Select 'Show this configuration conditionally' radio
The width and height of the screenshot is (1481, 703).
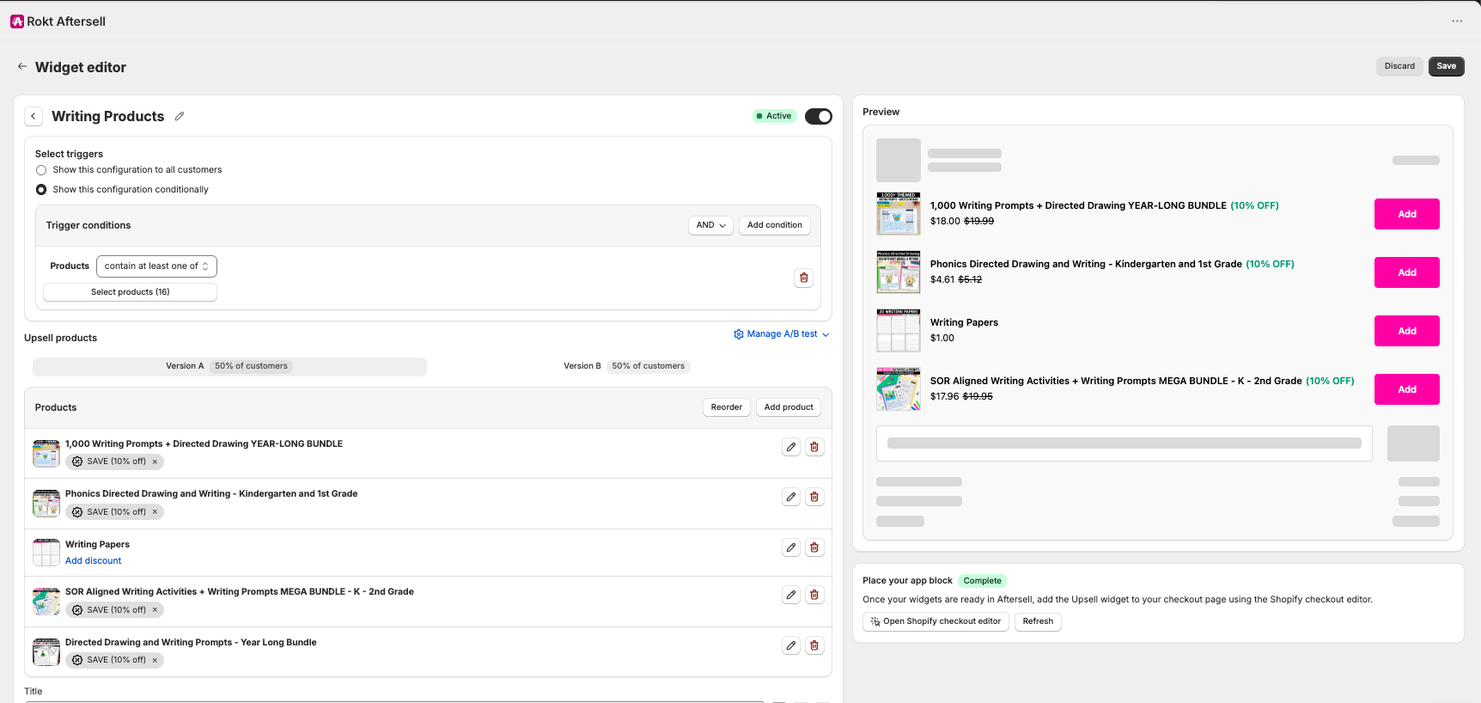41,190
